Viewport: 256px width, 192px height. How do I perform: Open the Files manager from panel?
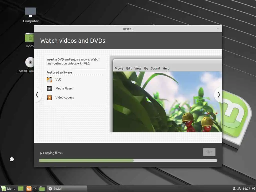42,188
